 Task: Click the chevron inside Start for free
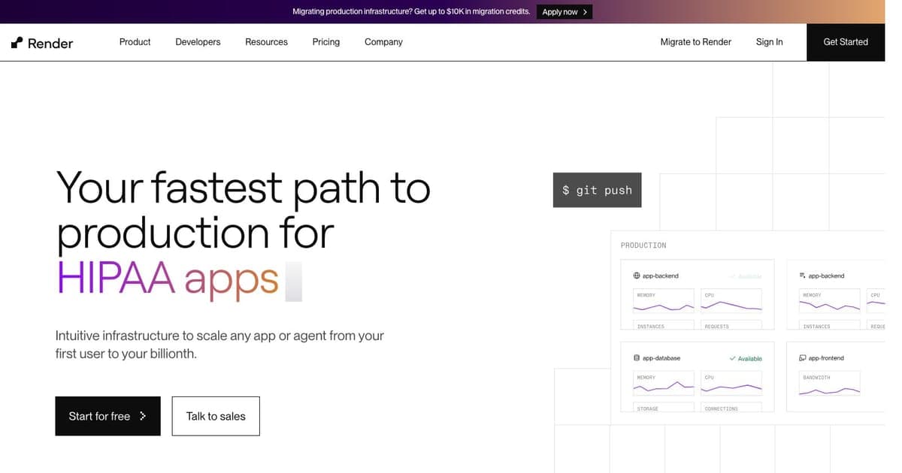click(143, 416)
